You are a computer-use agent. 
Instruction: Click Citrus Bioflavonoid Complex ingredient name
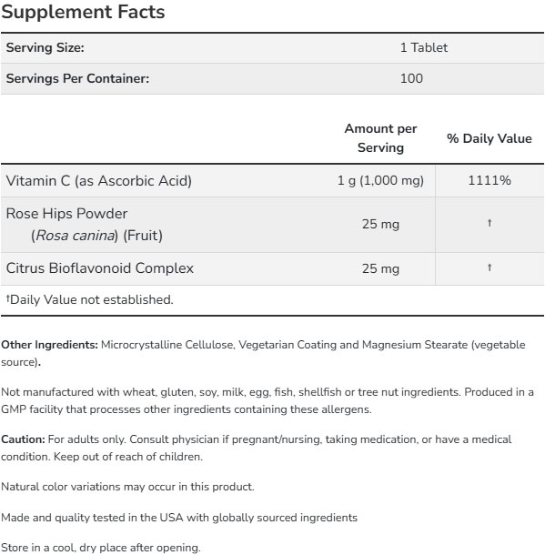(x=100, y=267)
